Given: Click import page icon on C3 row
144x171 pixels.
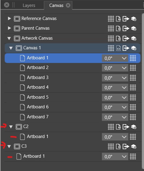Looking at the screenshot, I should pyautogui.click(x=118, y=146).
